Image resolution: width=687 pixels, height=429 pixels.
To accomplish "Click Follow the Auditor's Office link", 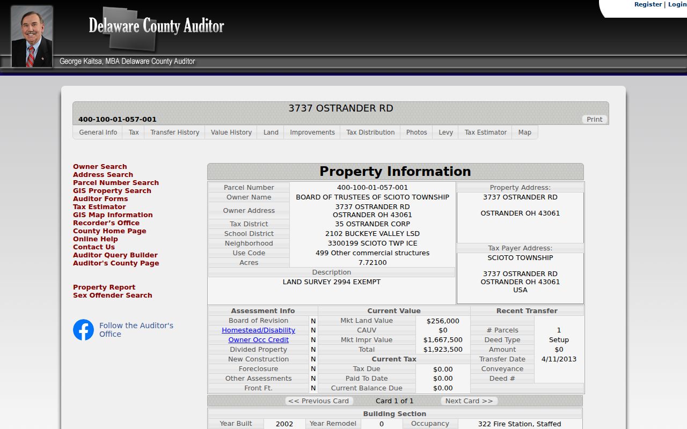I will (x=136, y=330).
